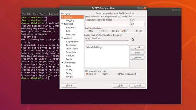The image size is (196, 110).
Task: Open the Selection settings category
Action: tap(71, 52)
